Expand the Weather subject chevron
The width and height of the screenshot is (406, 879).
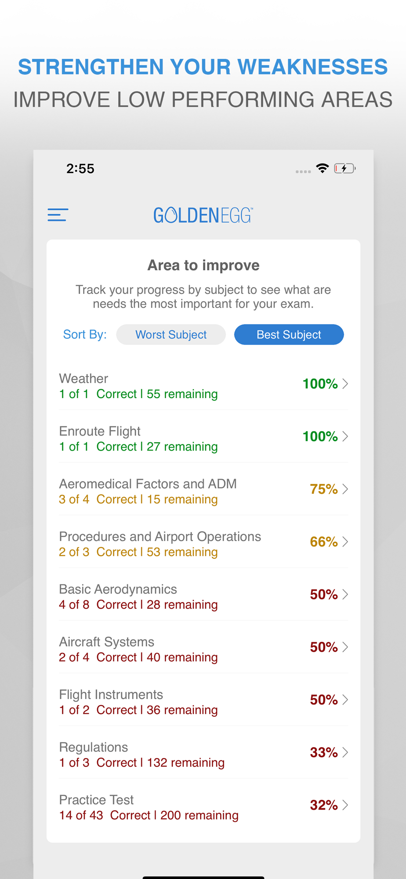(345, 384)
